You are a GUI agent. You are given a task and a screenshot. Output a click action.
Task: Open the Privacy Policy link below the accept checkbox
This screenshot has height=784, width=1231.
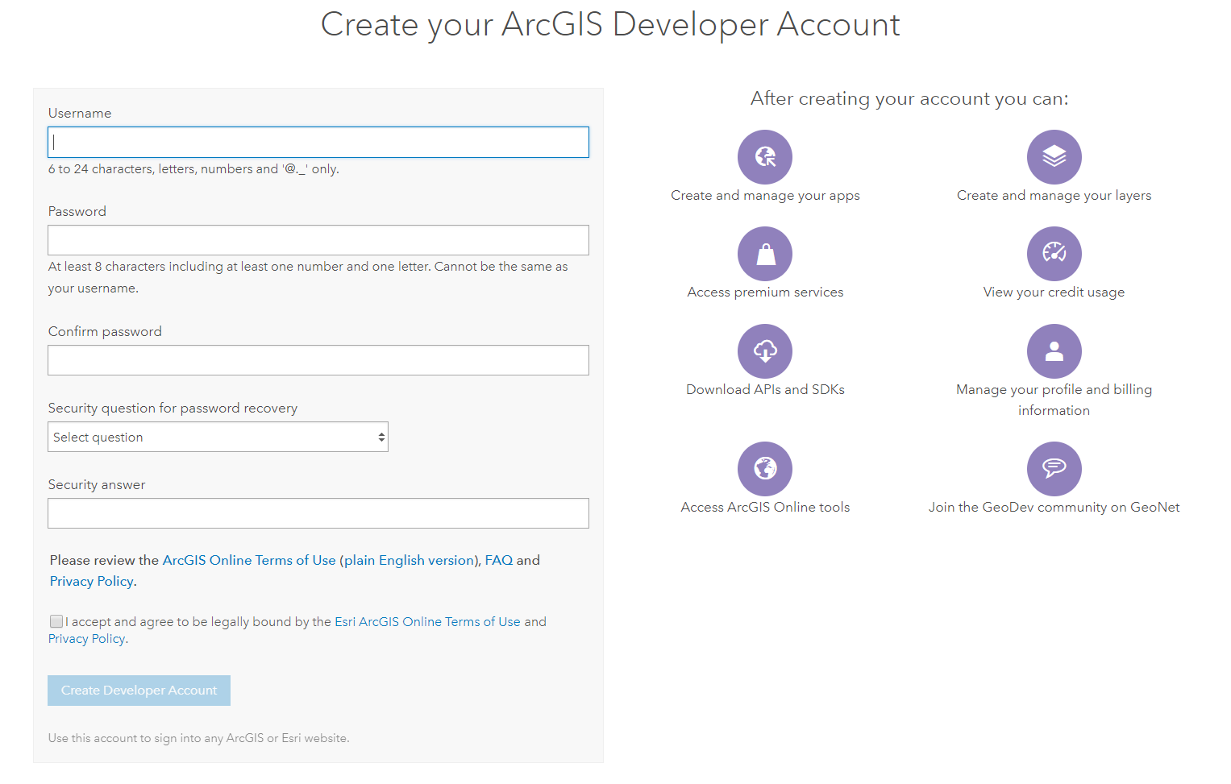click(87, 638)
